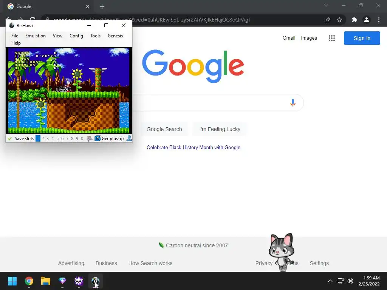The image size is (387, 290).
Task: Open File Explorer from the taskbar
Action: coord(46,281)
